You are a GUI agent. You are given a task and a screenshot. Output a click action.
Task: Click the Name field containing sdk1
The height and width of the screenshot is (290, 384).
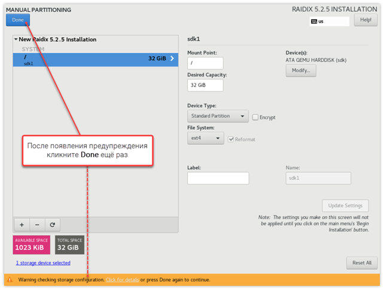coord(318,178)
